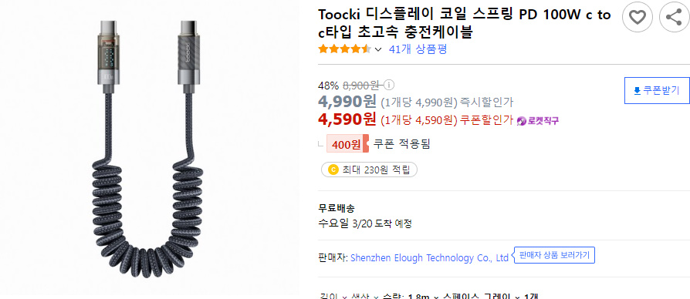Image resolution: width=690 pixels, height=299 pixels.
Task: Click the 수요일 3/20 도착 예정 delivery text
Action: 365,223
